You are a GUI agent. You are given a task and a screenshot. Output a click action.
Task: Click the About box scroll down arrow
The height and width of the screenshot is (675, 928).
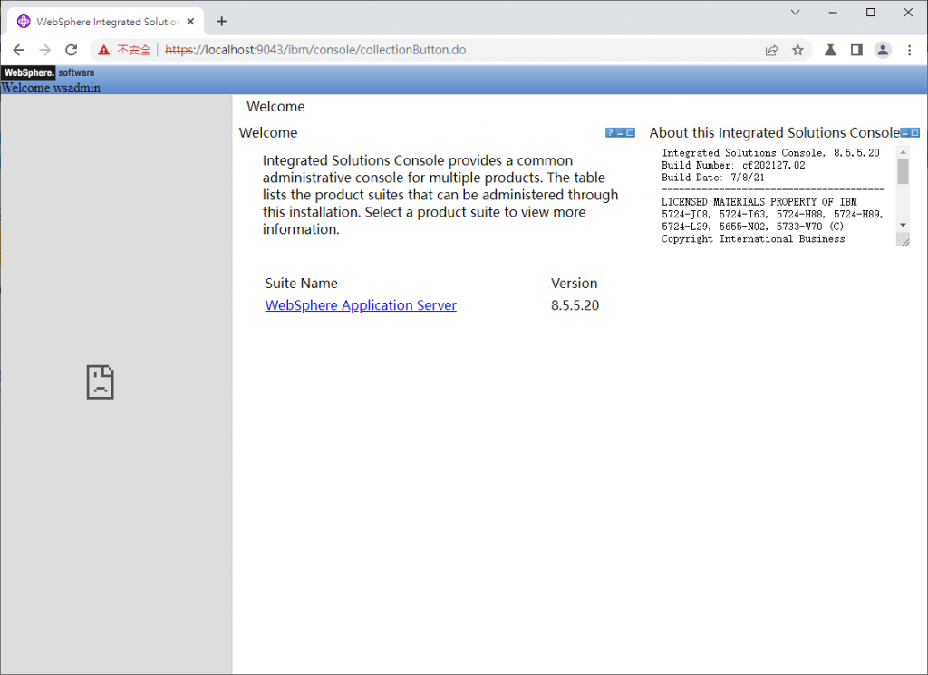[x=903, y=225]
